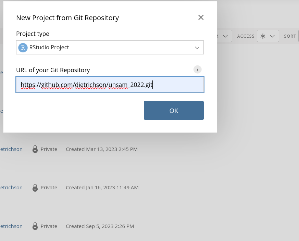Focus the Git repository URL input field
Screen dimensions: 299x241
pos(110,85)
